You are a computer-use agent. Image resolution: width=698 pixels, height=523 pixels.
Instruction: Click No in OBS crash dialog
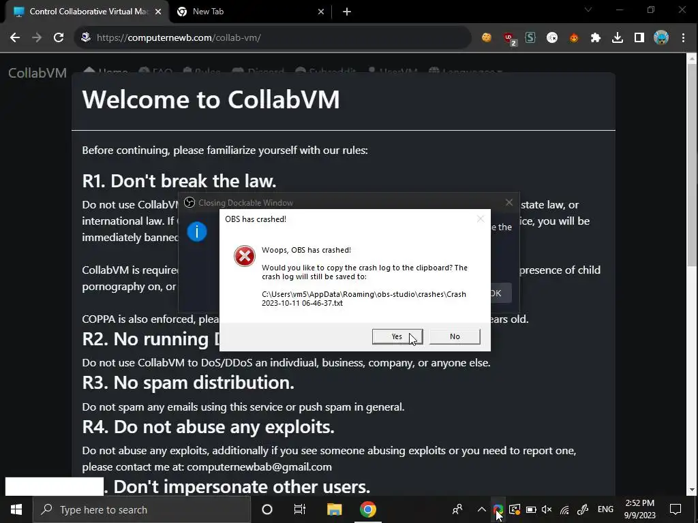tap(455, 336)
